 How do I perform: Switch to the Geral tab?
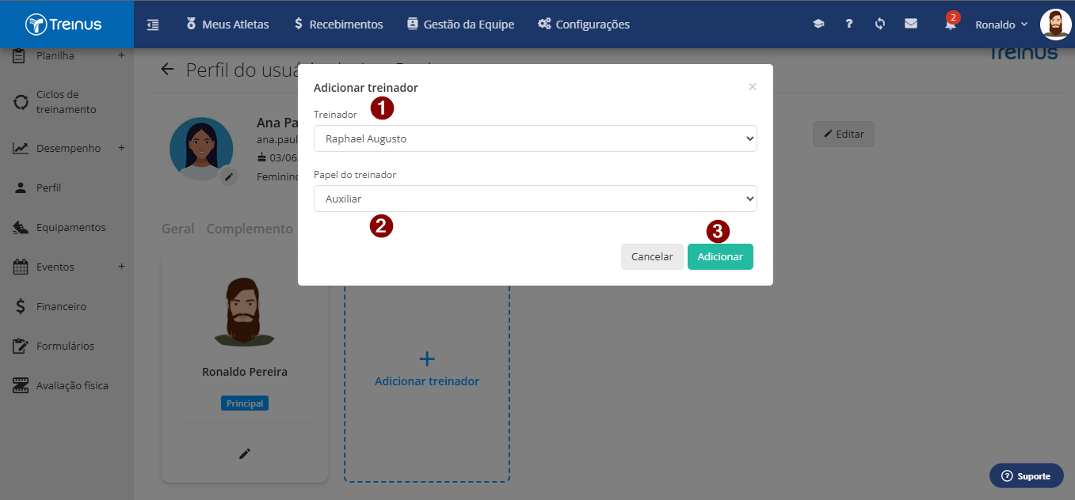(177, 229)
